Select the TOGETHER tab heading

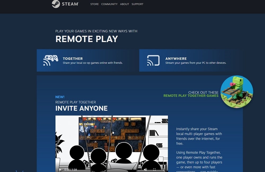pyautogui.click(x=73, y=58)
